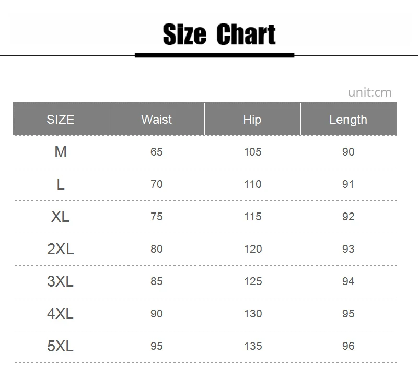Select the Waist column header

tap(156, 120)
